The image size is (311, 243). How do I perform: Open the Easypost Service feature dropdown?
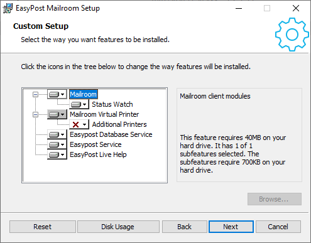pos(57,144)
